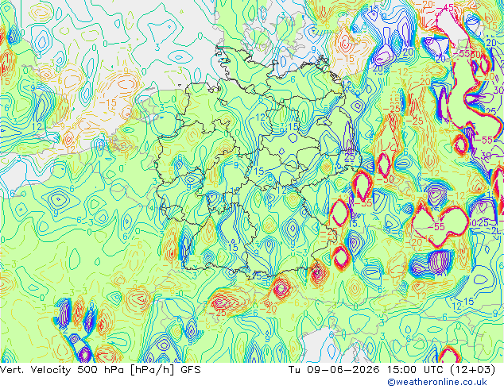
Task: Click the weatheronline.co.uk copyright link
Action: coord(437,382)
